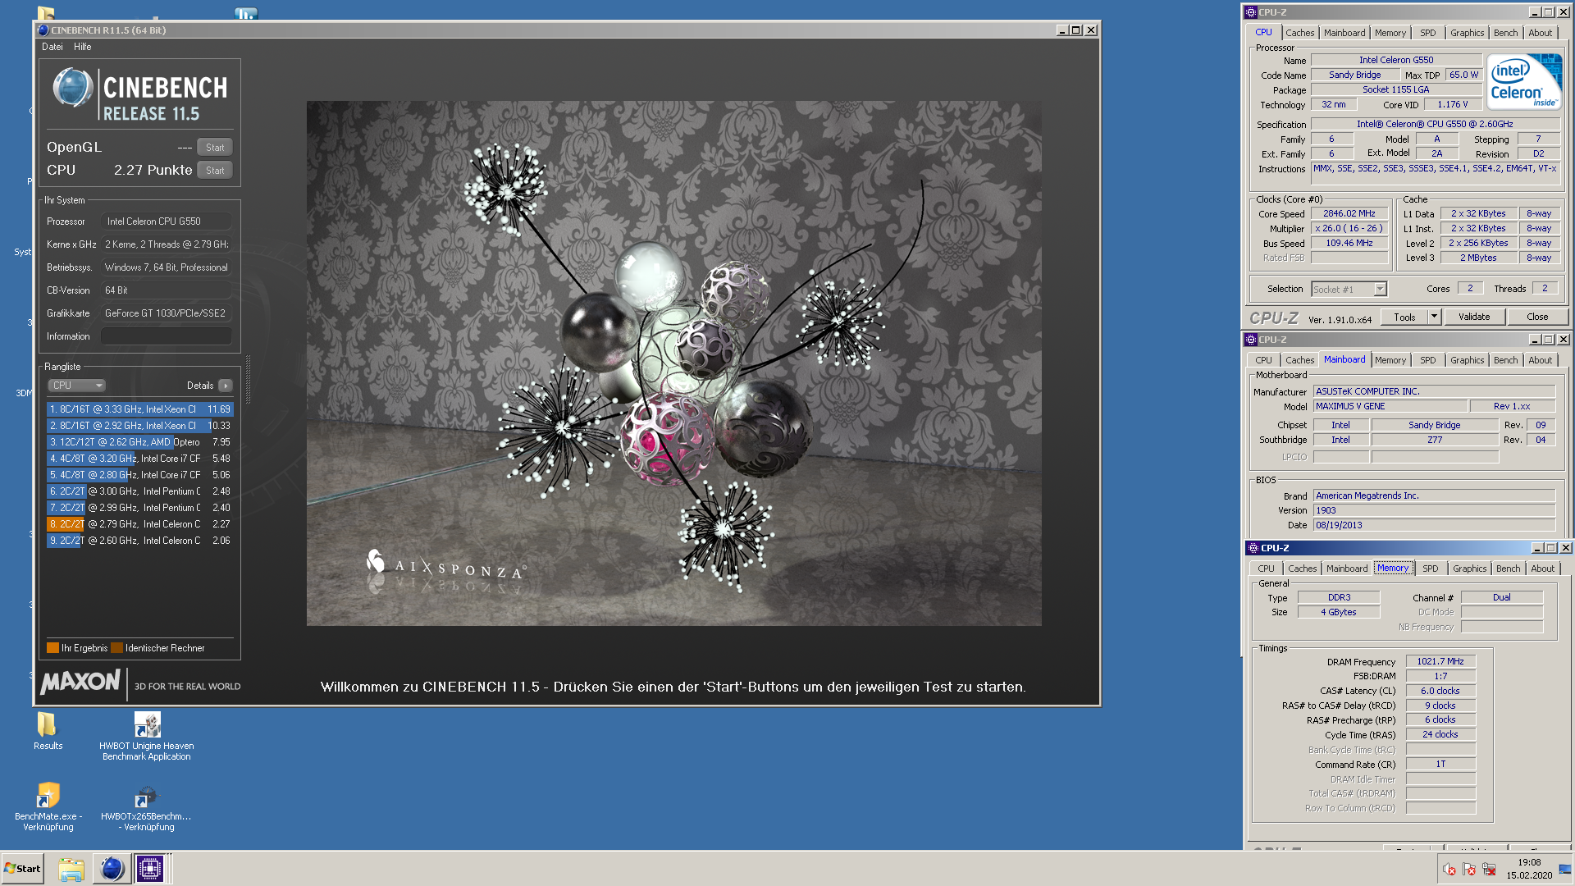This screenshot has height=886, width=1575.
Task: Start the OpenGL benchmark
Action: tap(215, 148)
